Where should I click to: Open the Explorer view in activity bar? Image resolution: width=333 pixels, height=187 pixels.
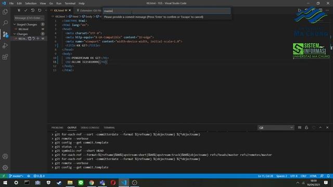click(x=5, y=11)
